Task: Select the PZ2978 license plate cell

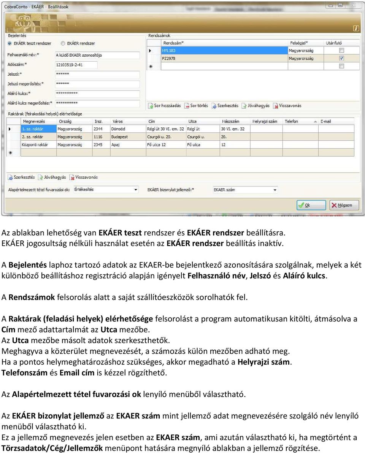Action: [224, 58]
